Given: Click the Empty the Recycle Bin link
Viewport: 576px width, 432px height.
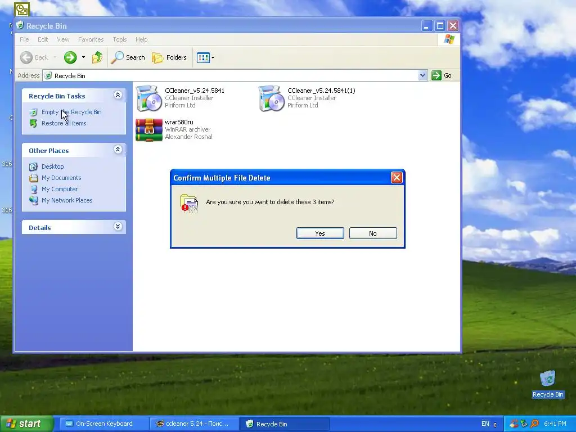Looking at the screenshot, I should coord(71,112).
